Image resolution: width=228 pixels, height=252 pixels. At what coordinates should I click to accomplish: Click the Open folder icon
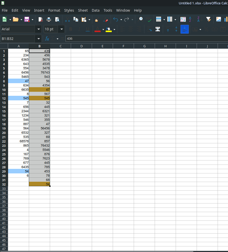click(16, 19)
